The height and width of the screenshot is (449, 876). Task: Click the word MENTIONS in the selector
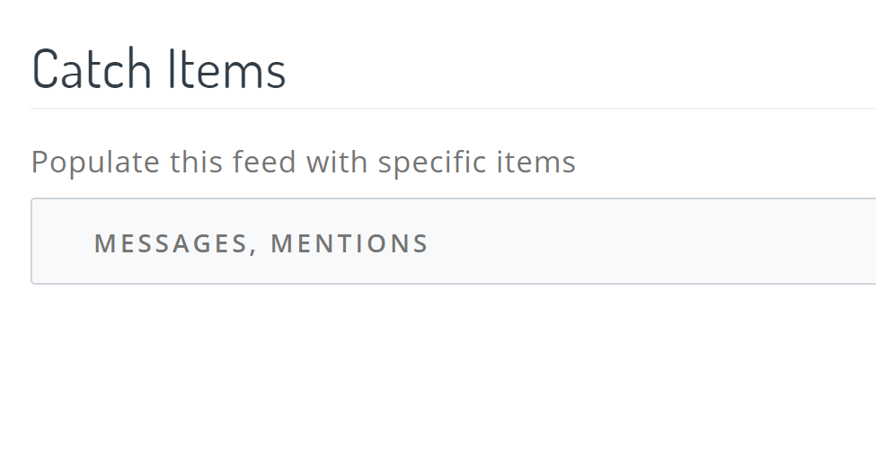click(350, 243)
